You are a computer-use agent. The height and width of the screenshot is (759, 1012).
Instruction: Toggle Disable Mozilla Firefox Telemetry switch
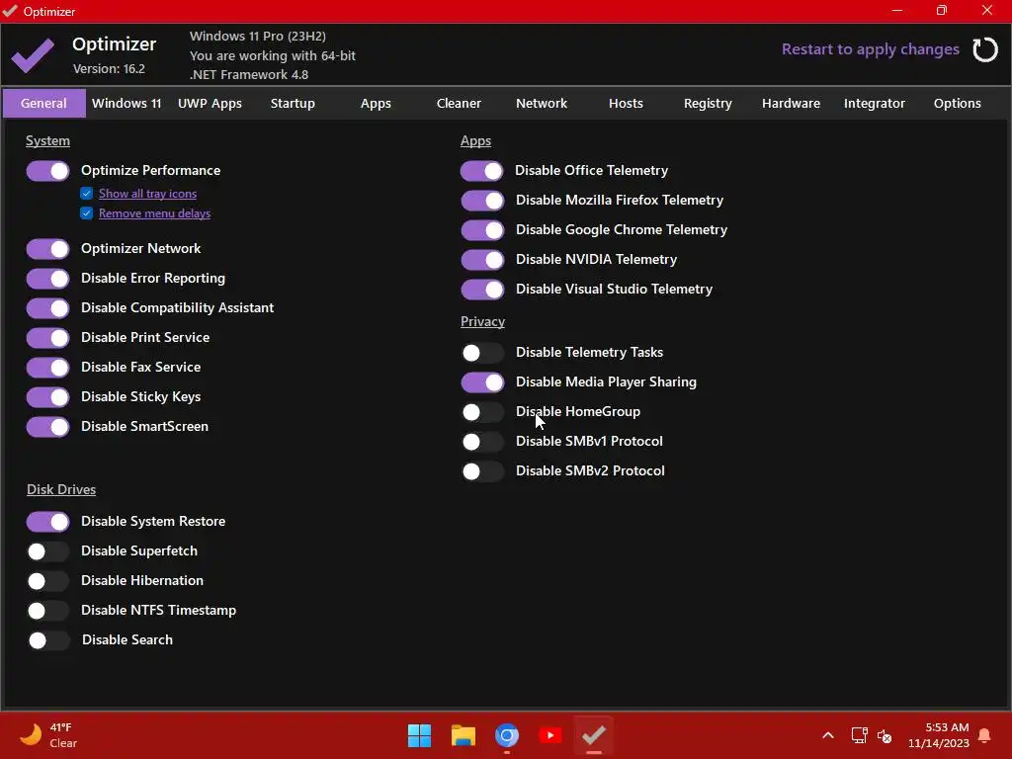(x=482, y=201)
